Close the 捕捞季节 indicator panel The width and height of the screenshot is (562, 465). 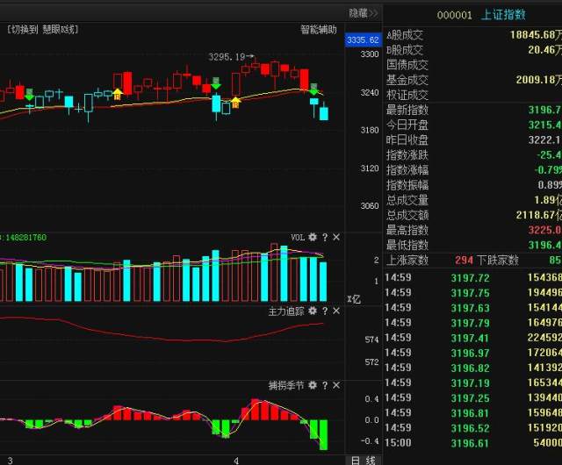point(335,385)
